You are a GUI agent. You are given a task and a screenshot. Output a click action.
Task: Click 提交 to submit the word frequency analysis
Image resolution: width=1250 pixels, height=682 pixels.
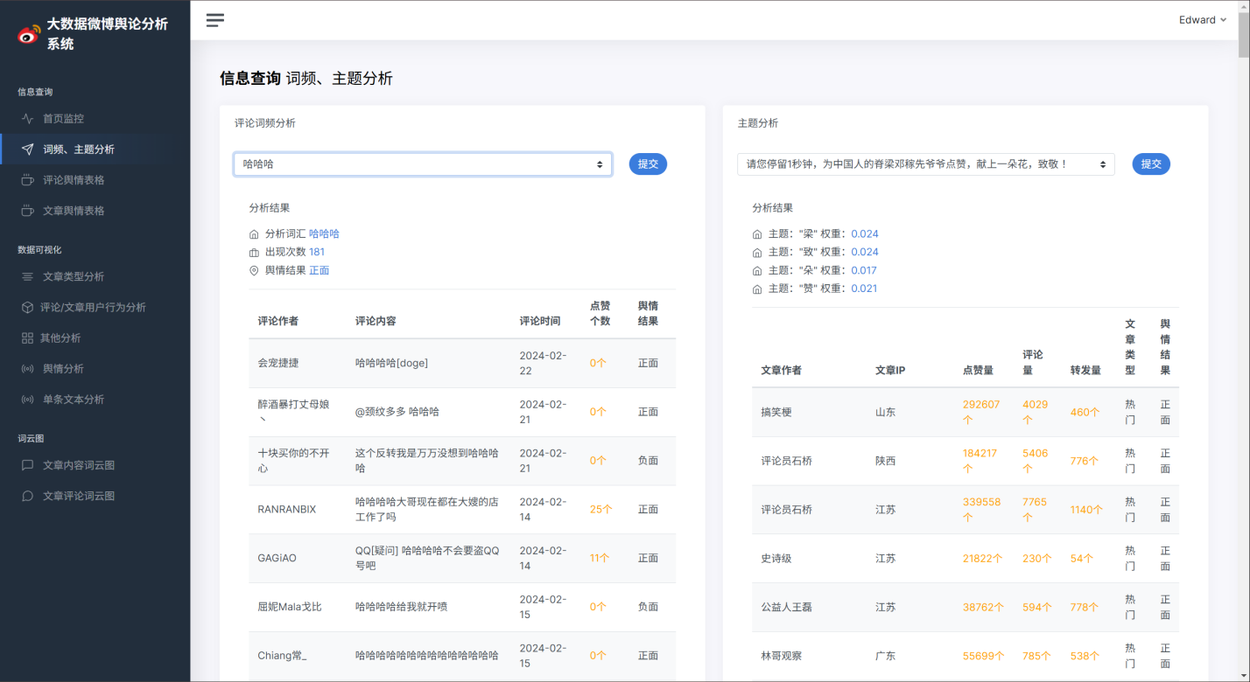[x=648, y=164]
